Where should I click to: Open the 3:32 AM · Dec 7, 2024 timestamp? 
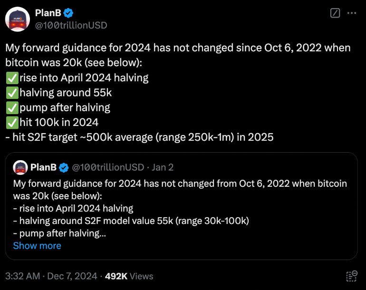click(x=51, y=276)
